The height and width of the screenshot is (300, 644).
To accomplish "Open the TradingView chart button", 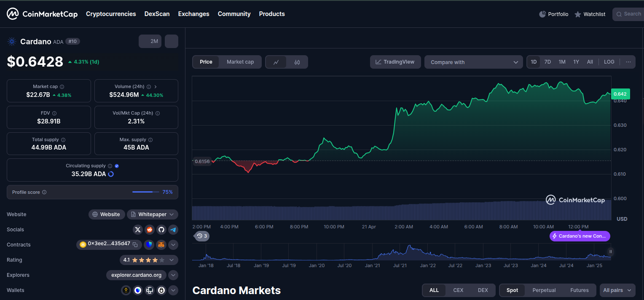I will point(395,62).
